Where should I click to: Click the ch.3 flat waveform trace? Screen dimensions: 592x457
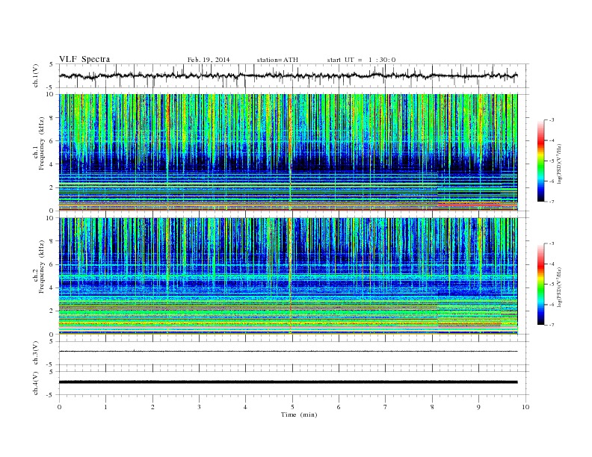288,352
